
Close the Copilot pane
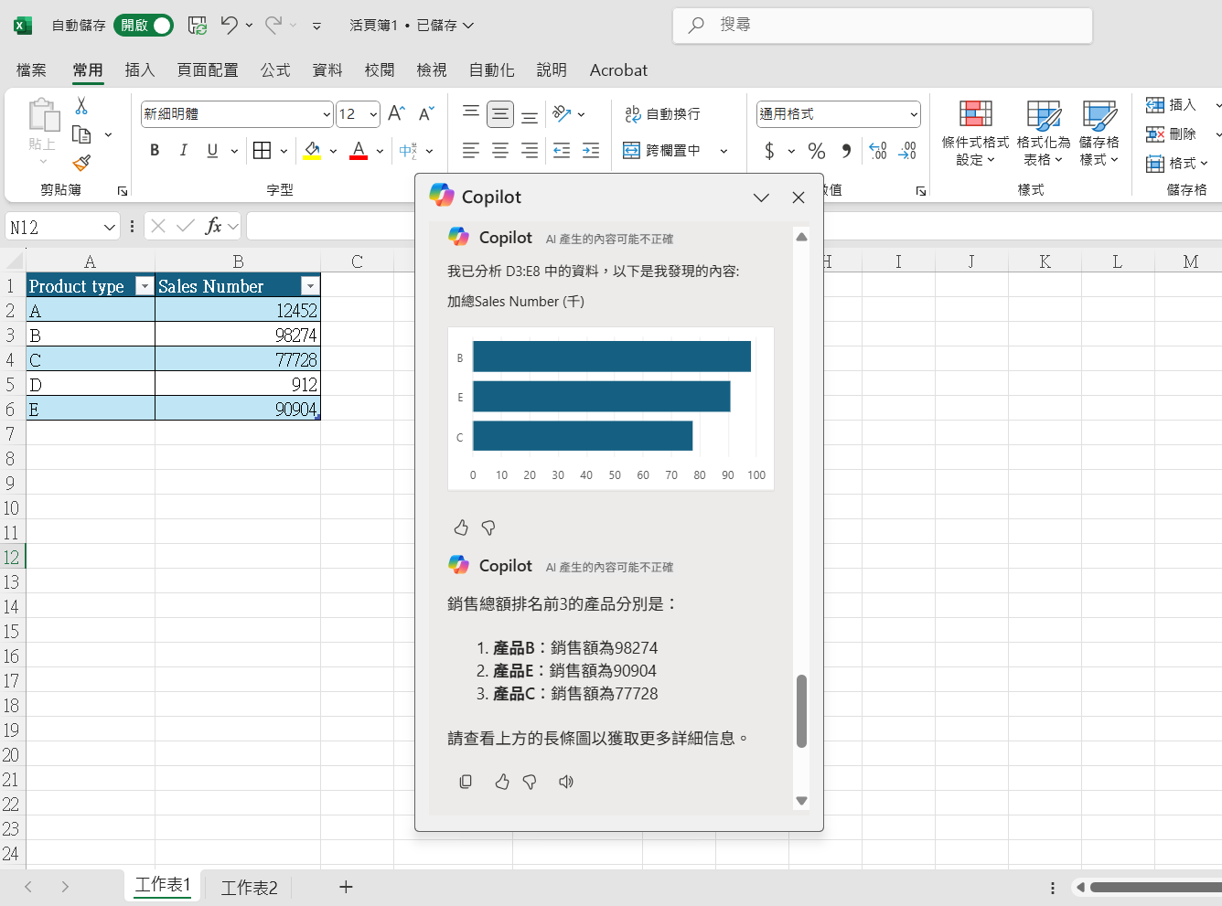[799, 197]
